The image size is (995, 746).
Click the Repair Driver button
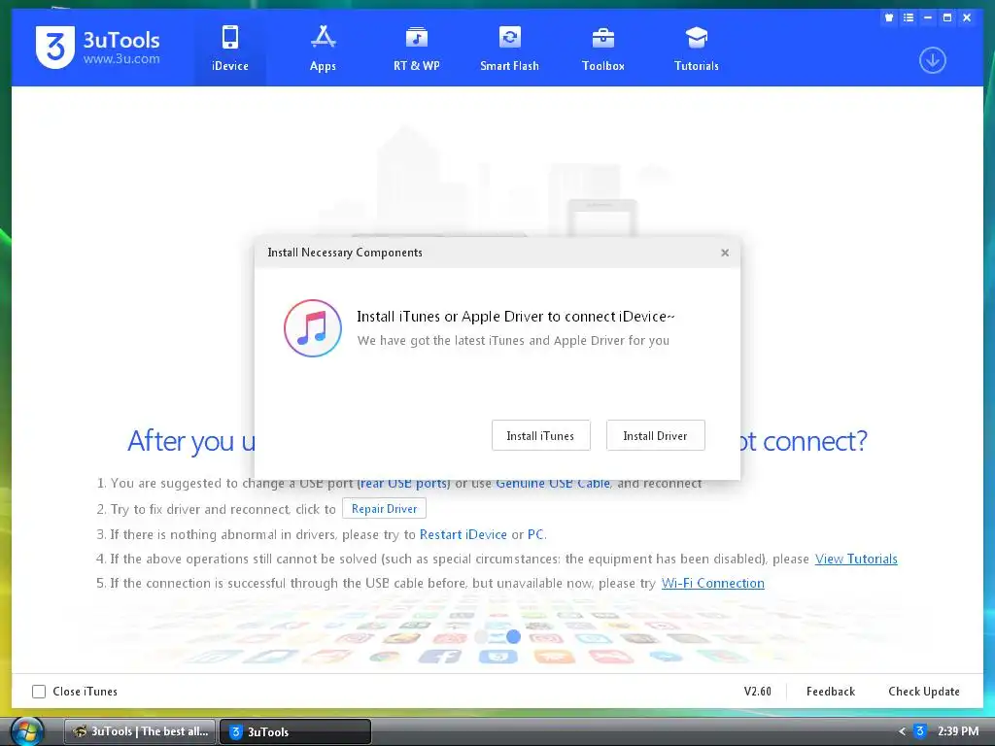[384, 509]
